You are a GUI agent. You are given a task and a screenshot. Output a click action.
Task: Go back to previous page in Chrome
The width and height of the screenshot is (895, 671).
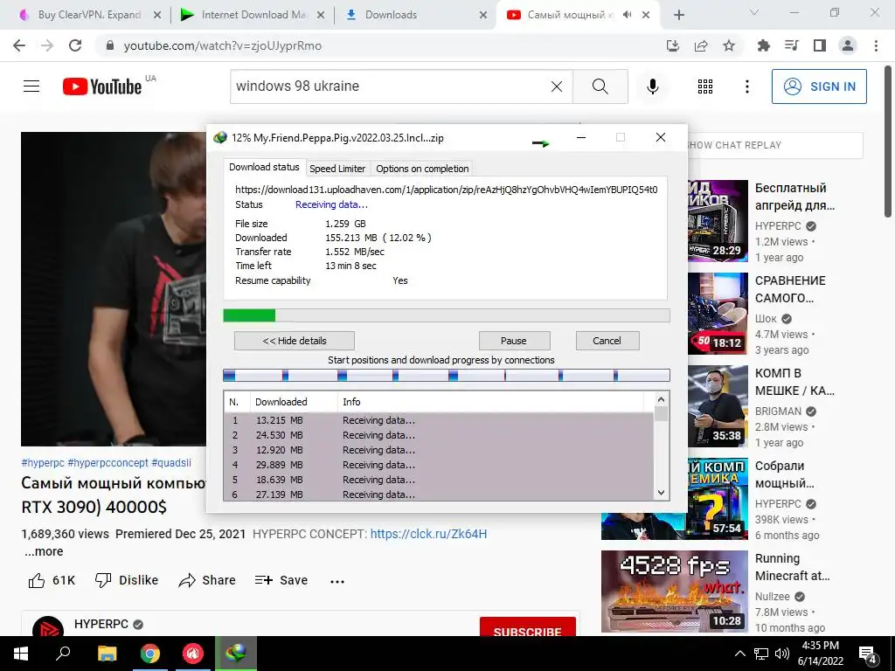pos(19,45)
